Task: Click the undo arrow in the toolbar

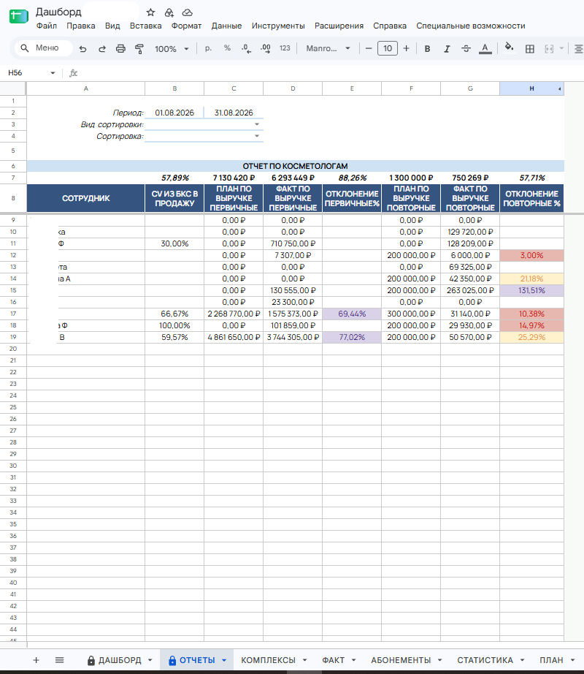Action: coord(82,48)
